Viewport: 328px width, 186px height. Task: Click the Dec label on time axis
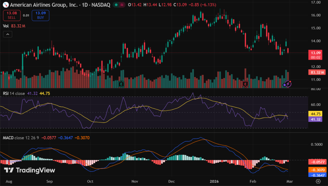coord(172,181)
